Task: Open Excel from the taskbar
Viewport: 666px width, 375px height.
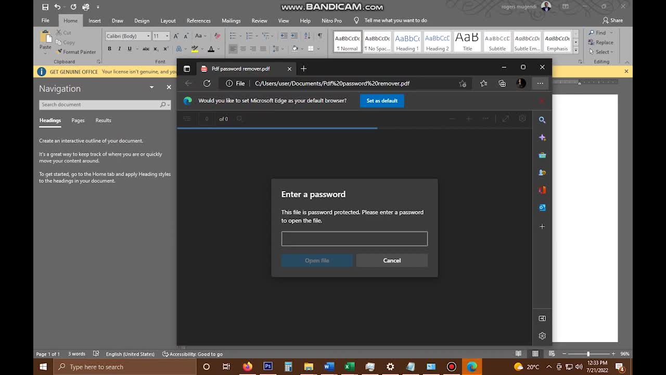Action: [x=349, y=367]
